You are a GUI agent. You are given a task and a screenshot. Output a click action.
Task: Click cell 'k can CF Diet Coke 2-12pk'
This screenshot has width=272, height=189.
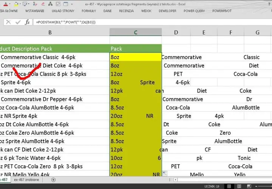click(x=55, y=150)
